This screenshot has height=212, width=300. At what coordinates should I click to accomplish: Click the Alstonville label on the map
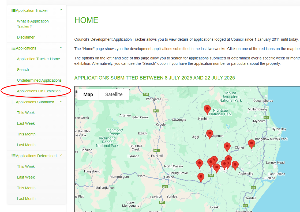[246, 174]
